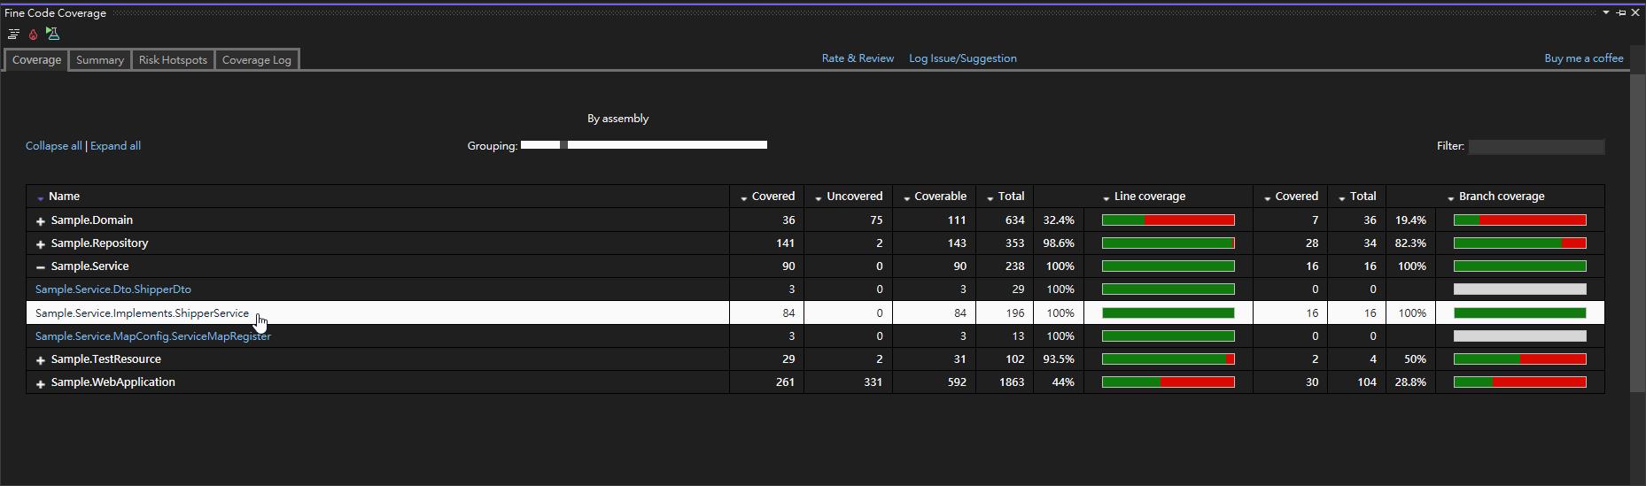Open the Coverage Log tab
The image size is (1646, 486).
coord(256,59)
